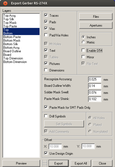The width and height of the screenshot is (115, 167).
Task: Toggle the Traces checkbox
Action: click(46, 15)
